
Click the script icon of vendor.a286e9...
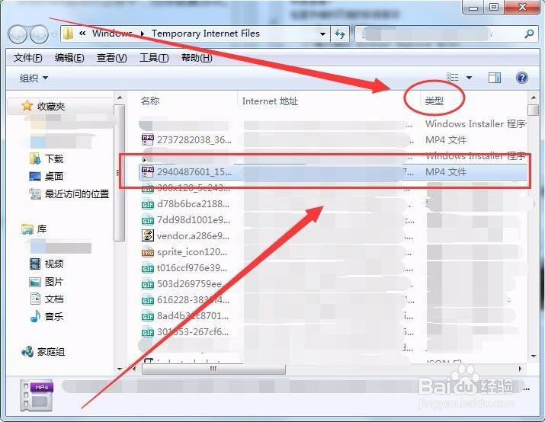tap(148, 236)
